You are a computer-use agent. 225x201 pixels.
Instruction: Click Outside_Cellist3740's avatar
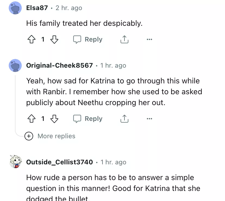coord(15,162)
